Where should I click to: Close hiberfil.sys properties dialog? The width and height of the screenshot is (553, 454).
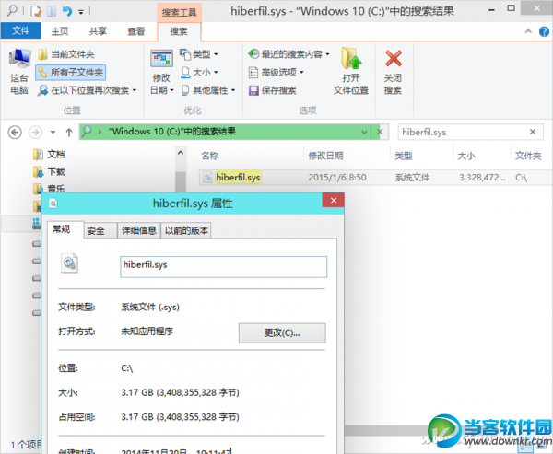tap(334, 201)
